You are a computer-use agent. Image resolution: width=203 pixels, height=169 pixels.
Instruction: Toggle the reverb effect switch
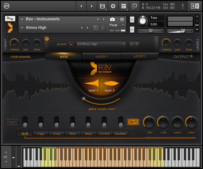point(104,122)
